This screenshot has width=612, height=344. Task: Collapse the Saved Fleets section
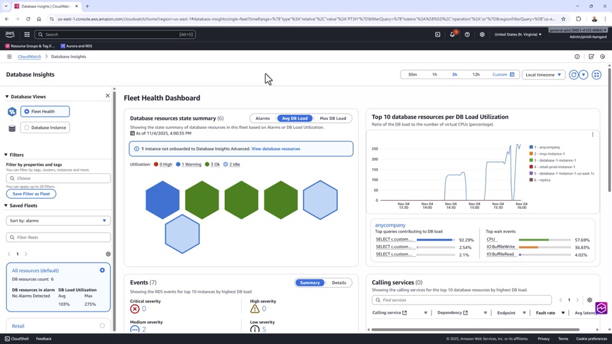tap(6, 206)
